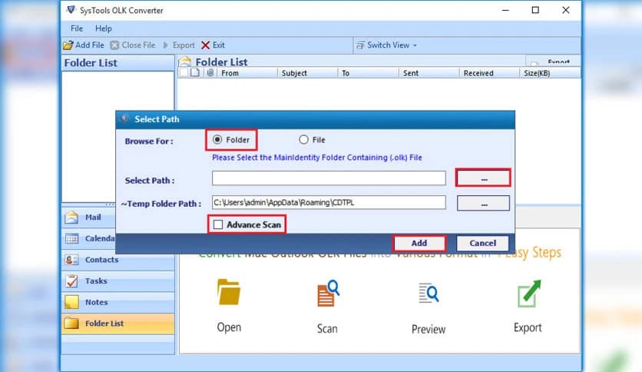This screenshot has width=642, height=372.
Task: Select the Notes navigation label
Action: (x=97, y=302)
